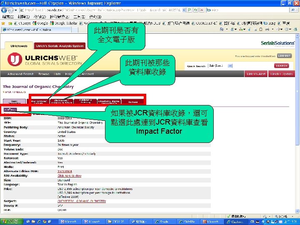Open the Bing link on favorites bar
The image size is (300, 225).
click(270, 23)
